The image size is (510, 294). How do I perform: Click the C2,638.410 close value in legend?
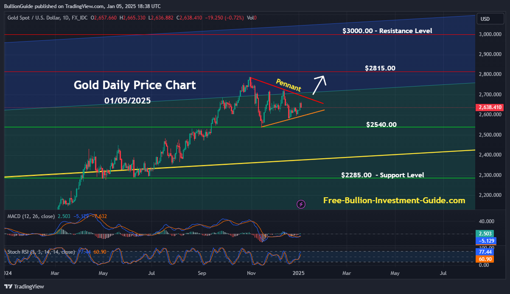pyautogui.click(x=189, y=18)
